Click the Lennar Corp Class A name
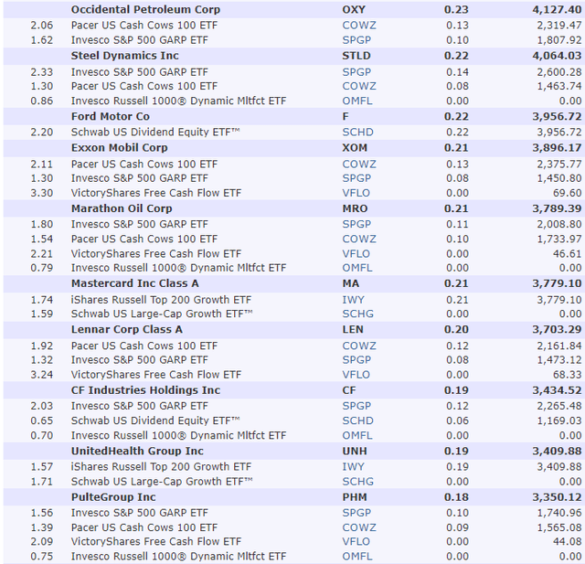This screenshot has width=585, height=564. (x=127, y=330)
